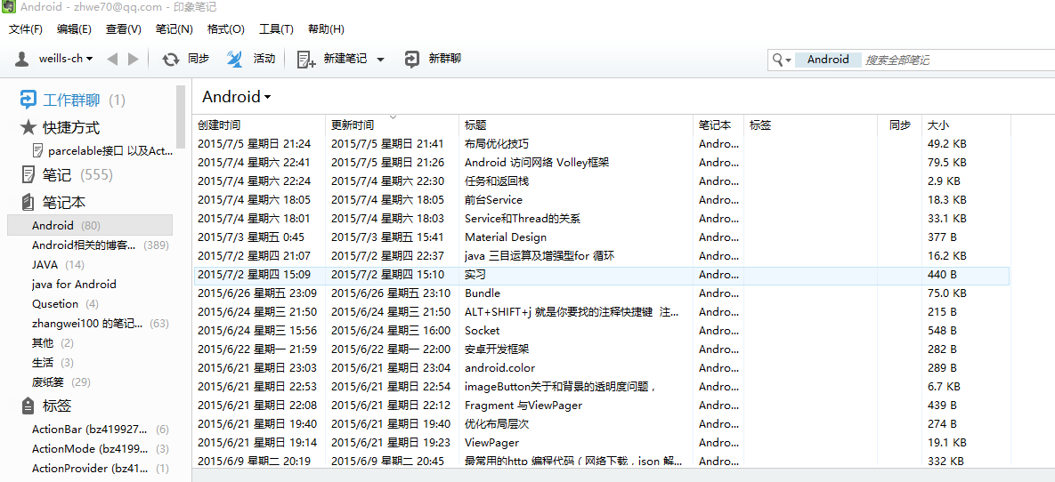Go back with the left arrow
1055x482 pixels.
point(111,60)
